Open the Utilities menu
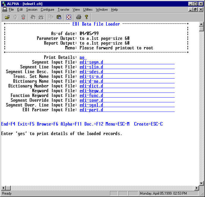This screenshot has width=205, height=197. [x=88, y=10]
